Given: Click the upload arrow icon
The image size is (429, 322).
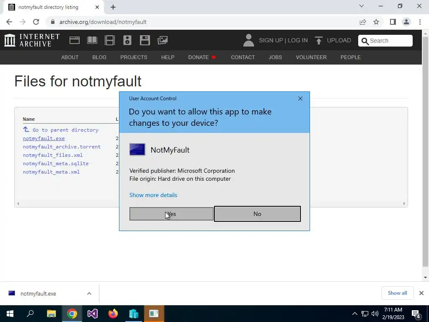Looking at the screenshot, I should pyautogui.click(x=318, y=41).
